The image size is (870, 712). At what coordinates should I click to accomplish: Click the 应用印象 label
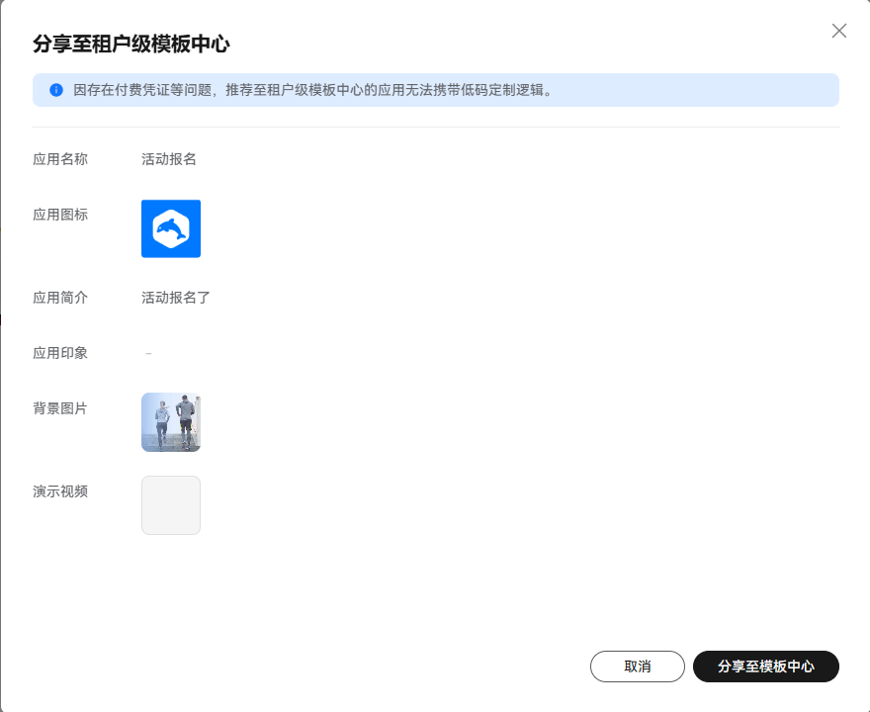pos(60,353)
